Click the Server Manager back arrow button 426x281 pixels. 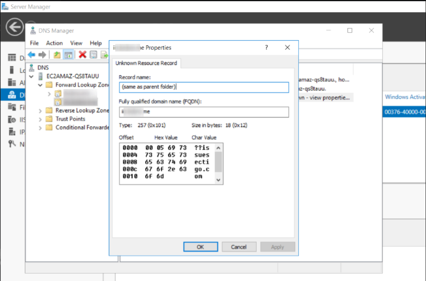coord(15,27)
